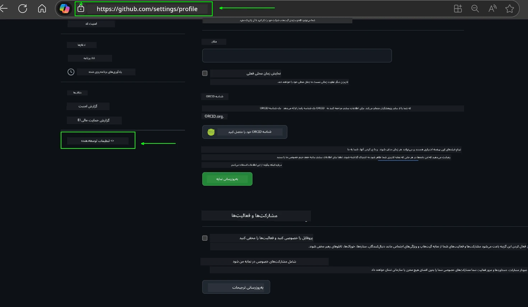The image size is (528, 307).
Task: Click the favorites star icon
Action: click(x=509, y=8)
